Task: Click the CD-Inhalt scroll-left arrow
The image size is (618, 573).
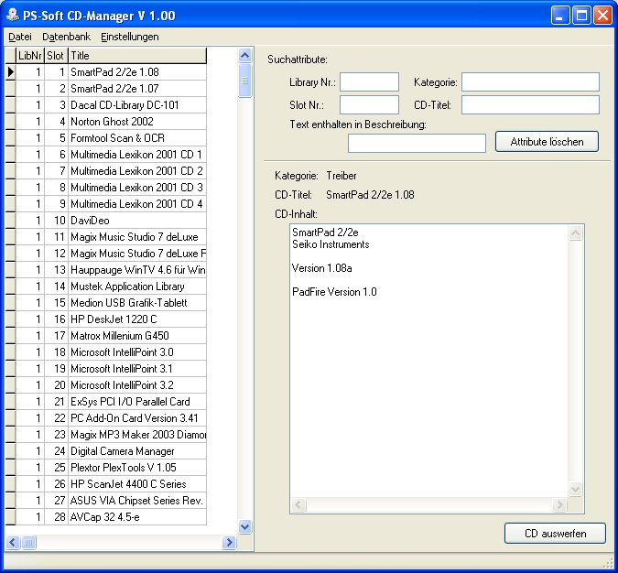Action: click(298, 504)
